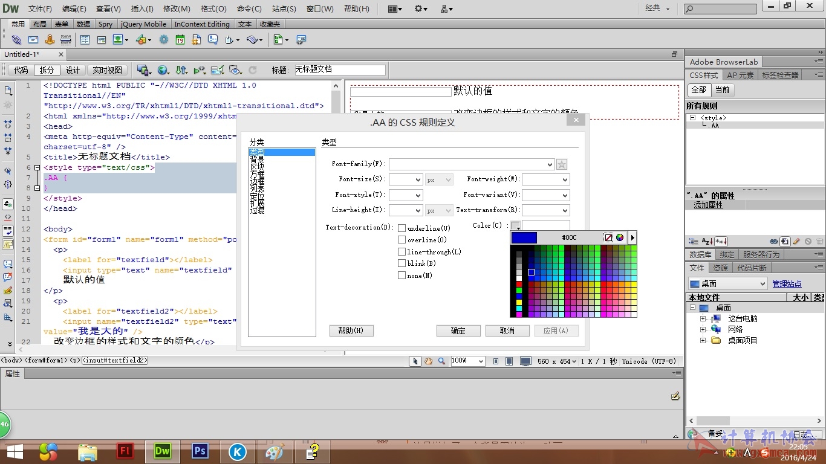The height and width of the screenshot is (464, 826).
Task: Click the 确定 button
Action: (x=458, y=330)
